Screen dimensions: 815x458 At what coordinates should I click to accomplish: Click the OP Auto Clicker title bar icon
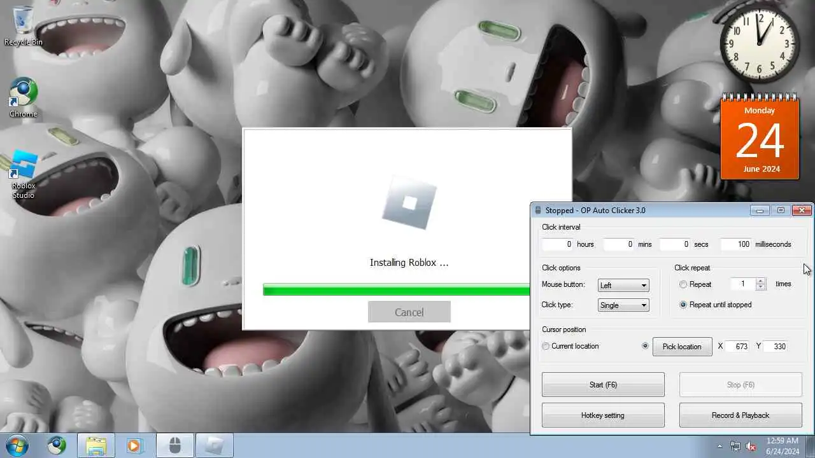538,211
